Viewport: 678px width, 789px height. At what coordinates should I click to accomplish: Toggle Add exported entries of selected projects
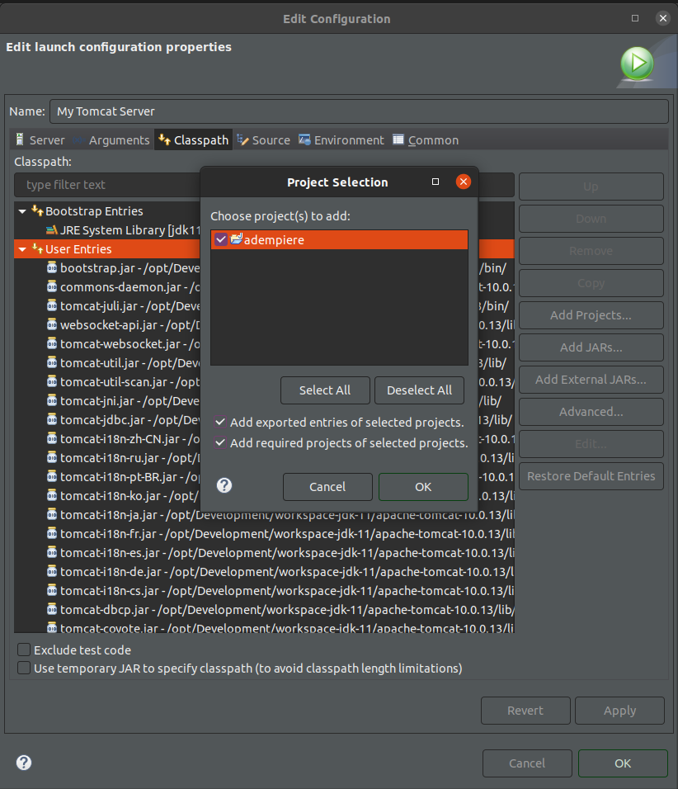click(x=220, y=423)
